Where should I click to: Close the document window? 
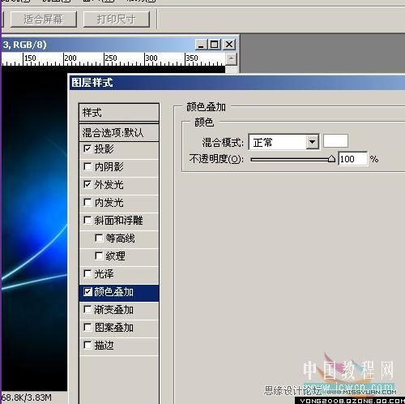point(229,45)
